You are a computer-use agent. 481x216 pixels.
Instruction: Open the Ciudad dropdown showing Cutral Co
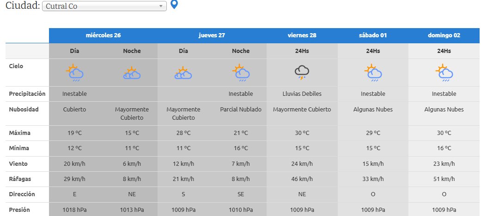[104, 6]
